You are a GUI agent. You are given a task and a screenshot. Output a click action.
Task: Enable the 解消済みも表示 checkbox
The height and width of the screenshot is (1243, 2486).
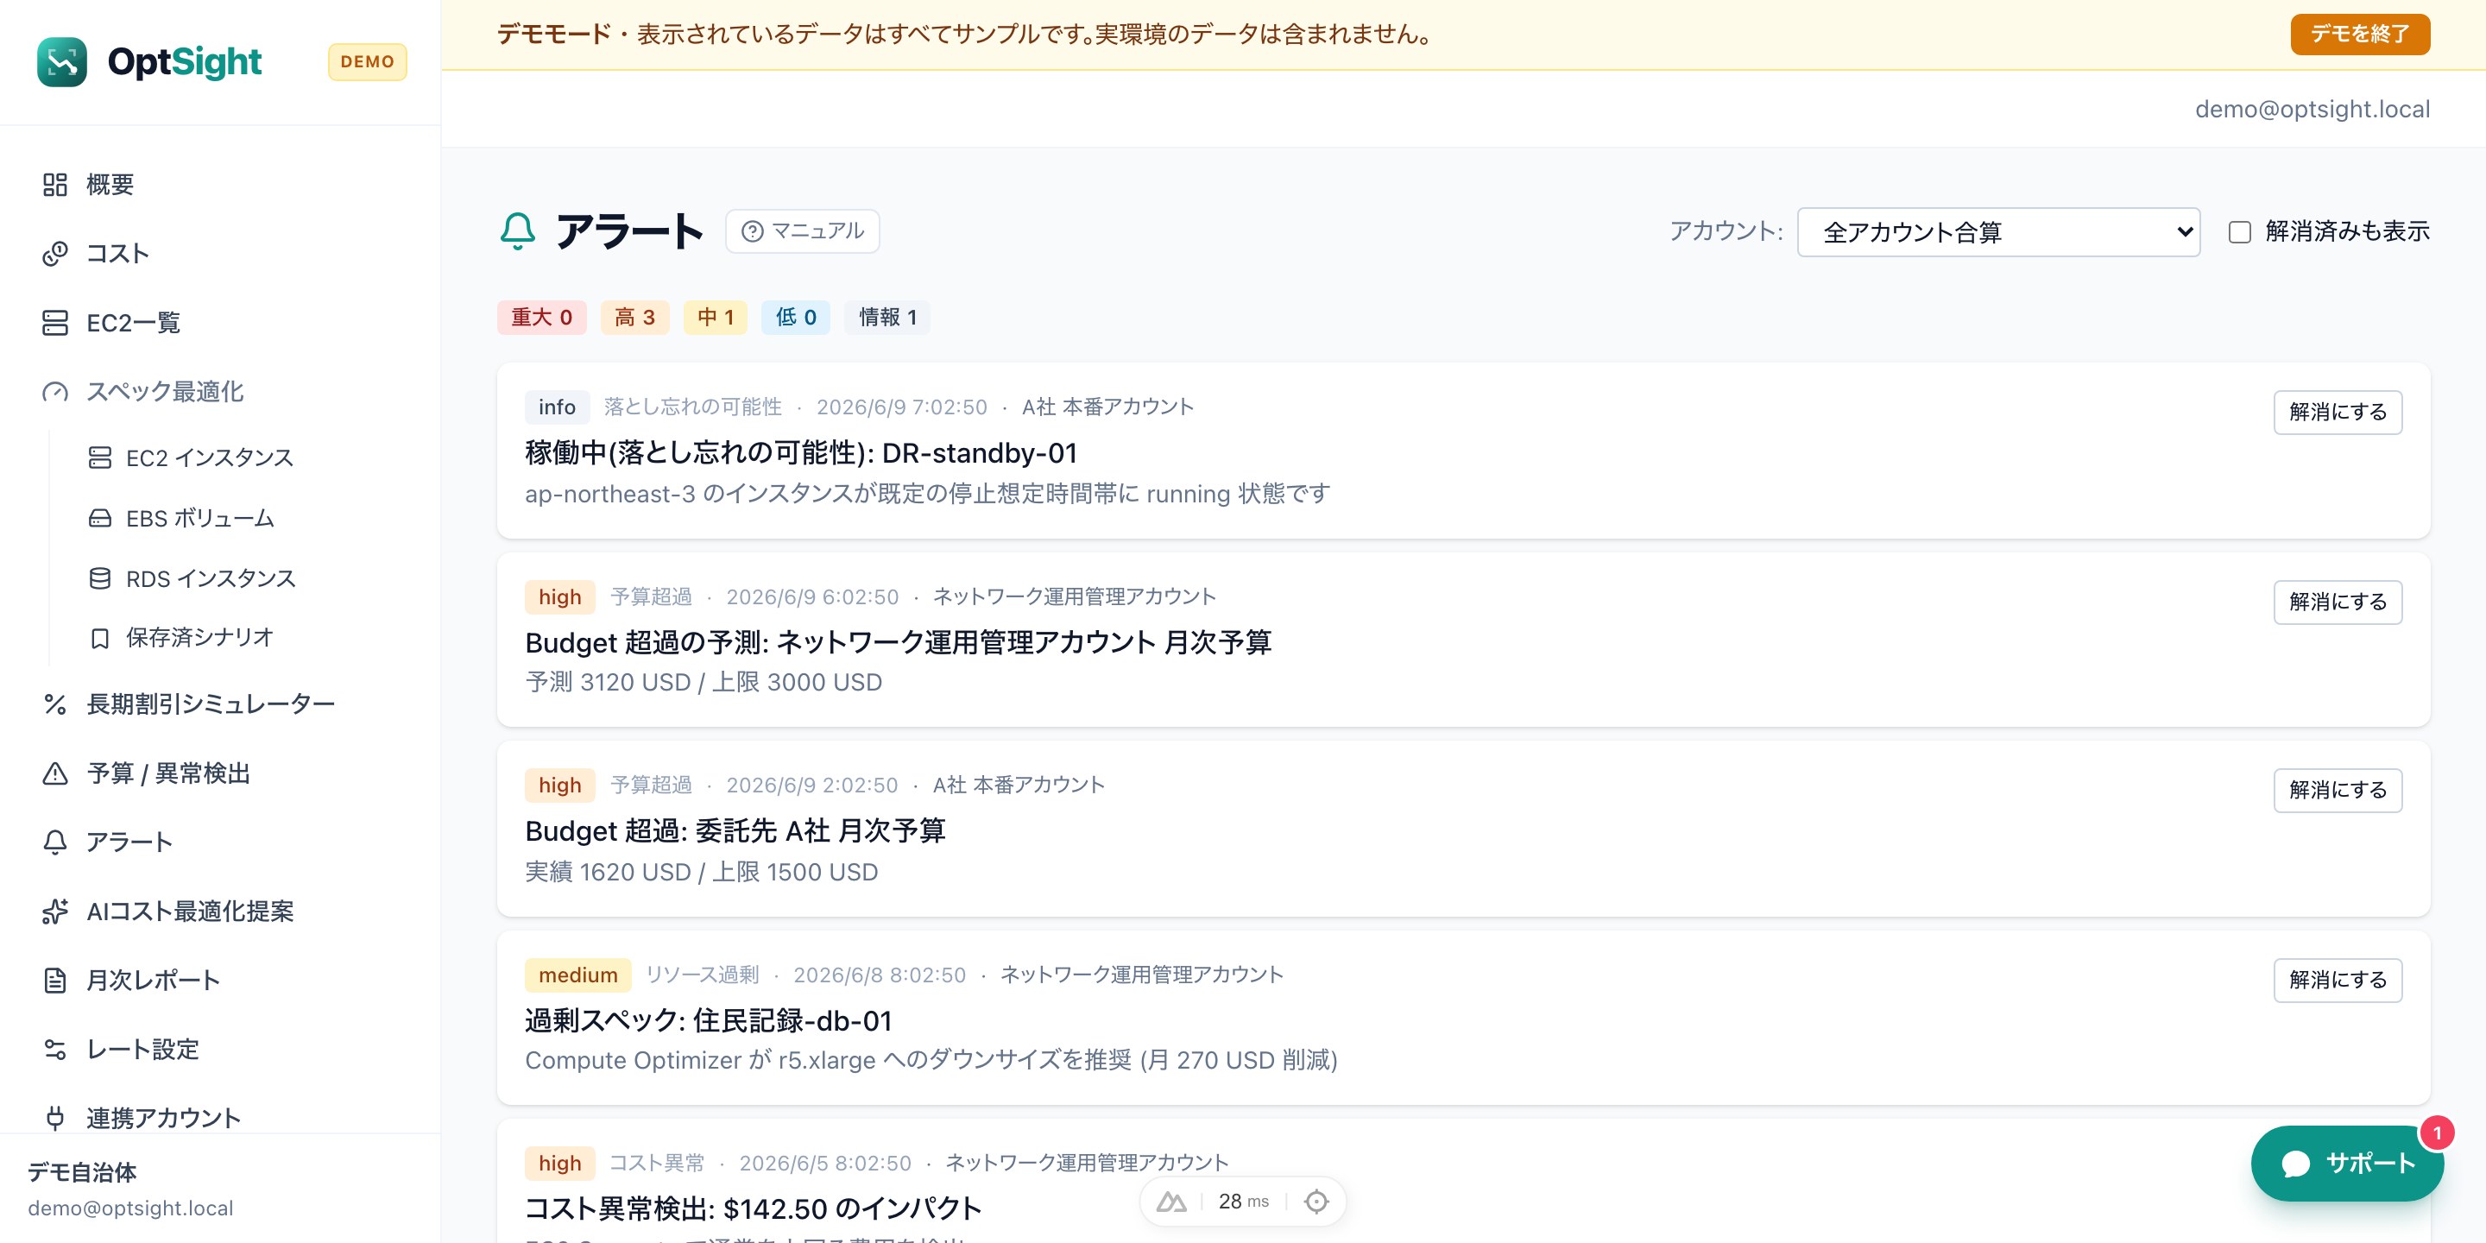pyautogui.click(x=2240, y=231)
